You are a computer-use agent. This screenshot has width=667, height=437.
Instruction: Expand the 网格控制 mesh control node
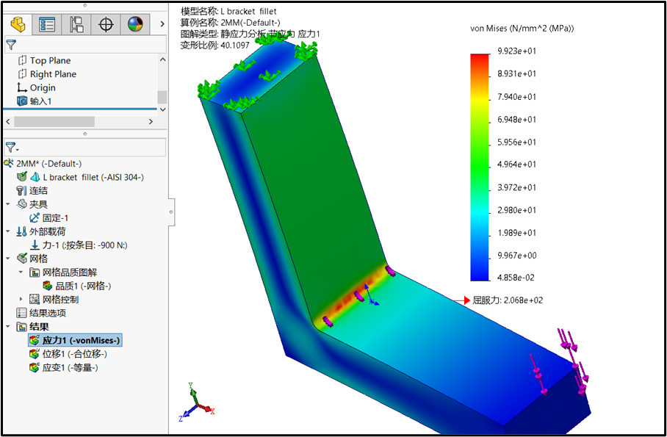pyautogui.click(x=21, y=300)
